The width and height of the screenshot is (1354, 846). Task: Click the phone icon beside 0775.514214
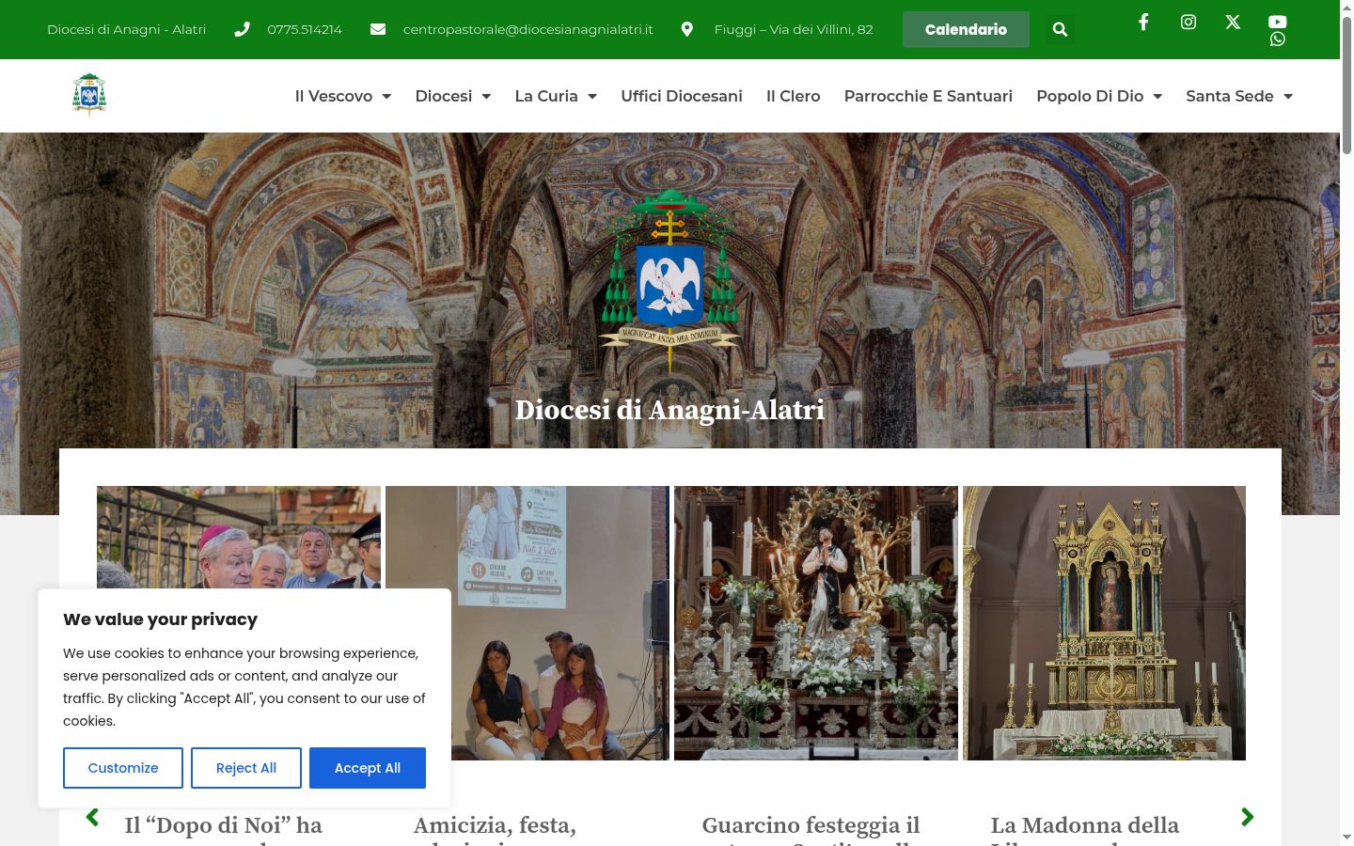coord(243,29)
